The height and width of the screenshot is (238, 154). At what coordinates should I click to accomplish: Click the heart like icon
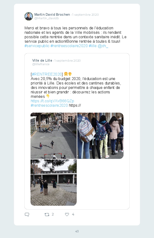point(67,214)
